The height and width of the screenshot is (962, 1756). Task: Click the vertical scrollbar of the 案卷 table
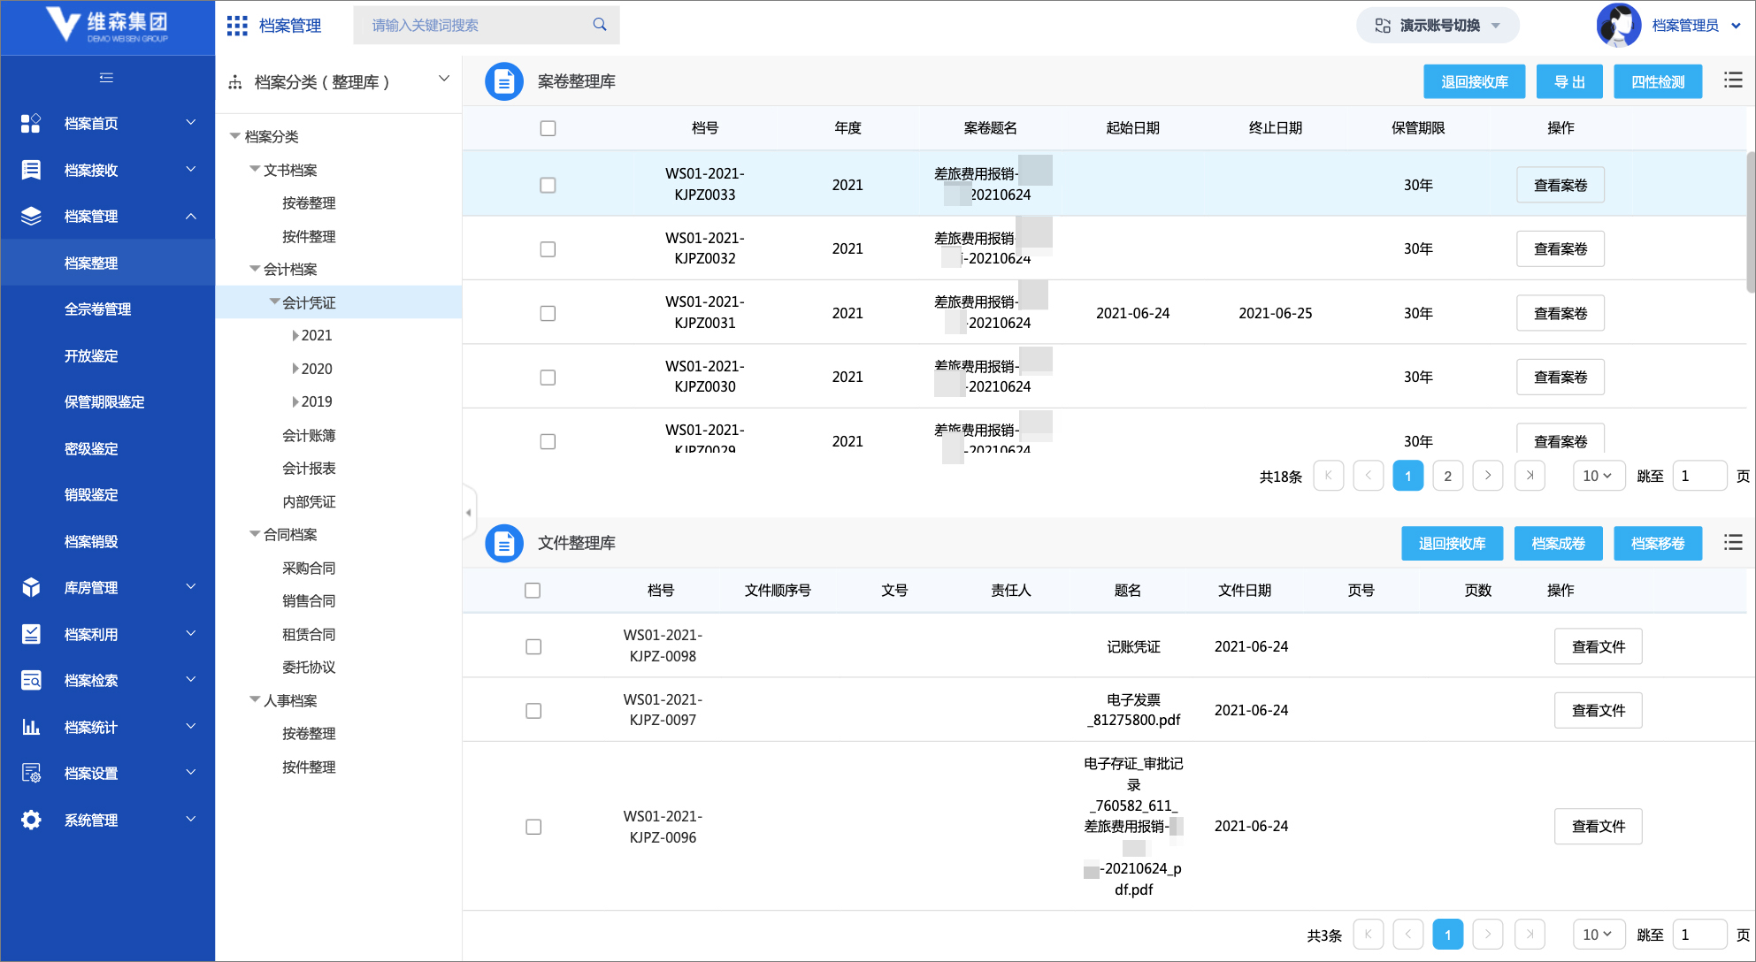click(1750, 221)
